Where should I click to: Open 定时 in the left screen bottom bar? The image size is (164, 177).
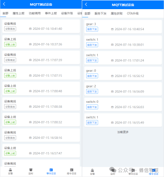click(x=31, y=171)
